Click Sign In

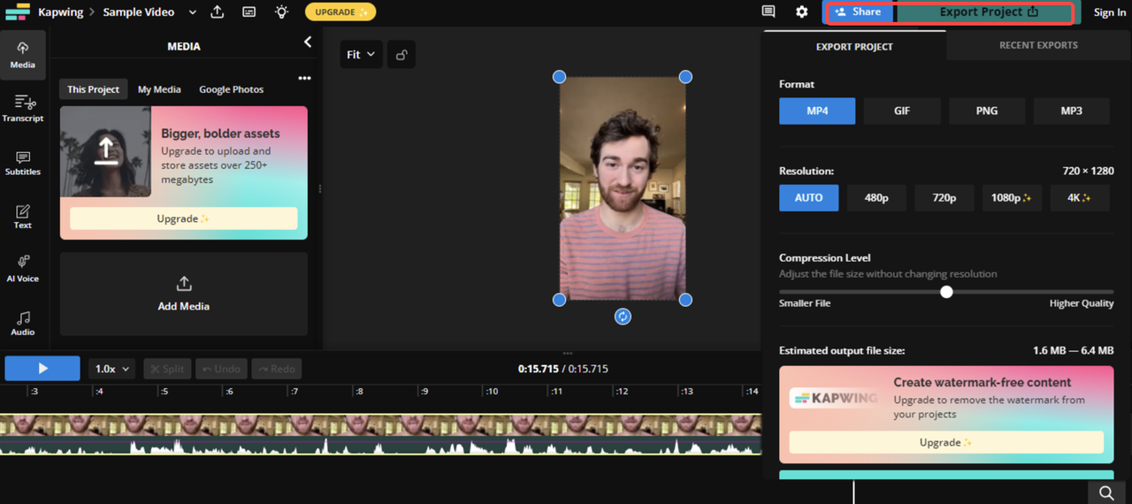click(1110, 12)
